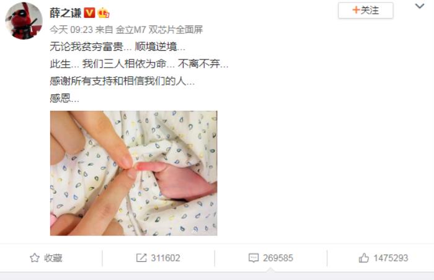
Task: Click the thumbs-up like icon
Action: pos(364,258)
